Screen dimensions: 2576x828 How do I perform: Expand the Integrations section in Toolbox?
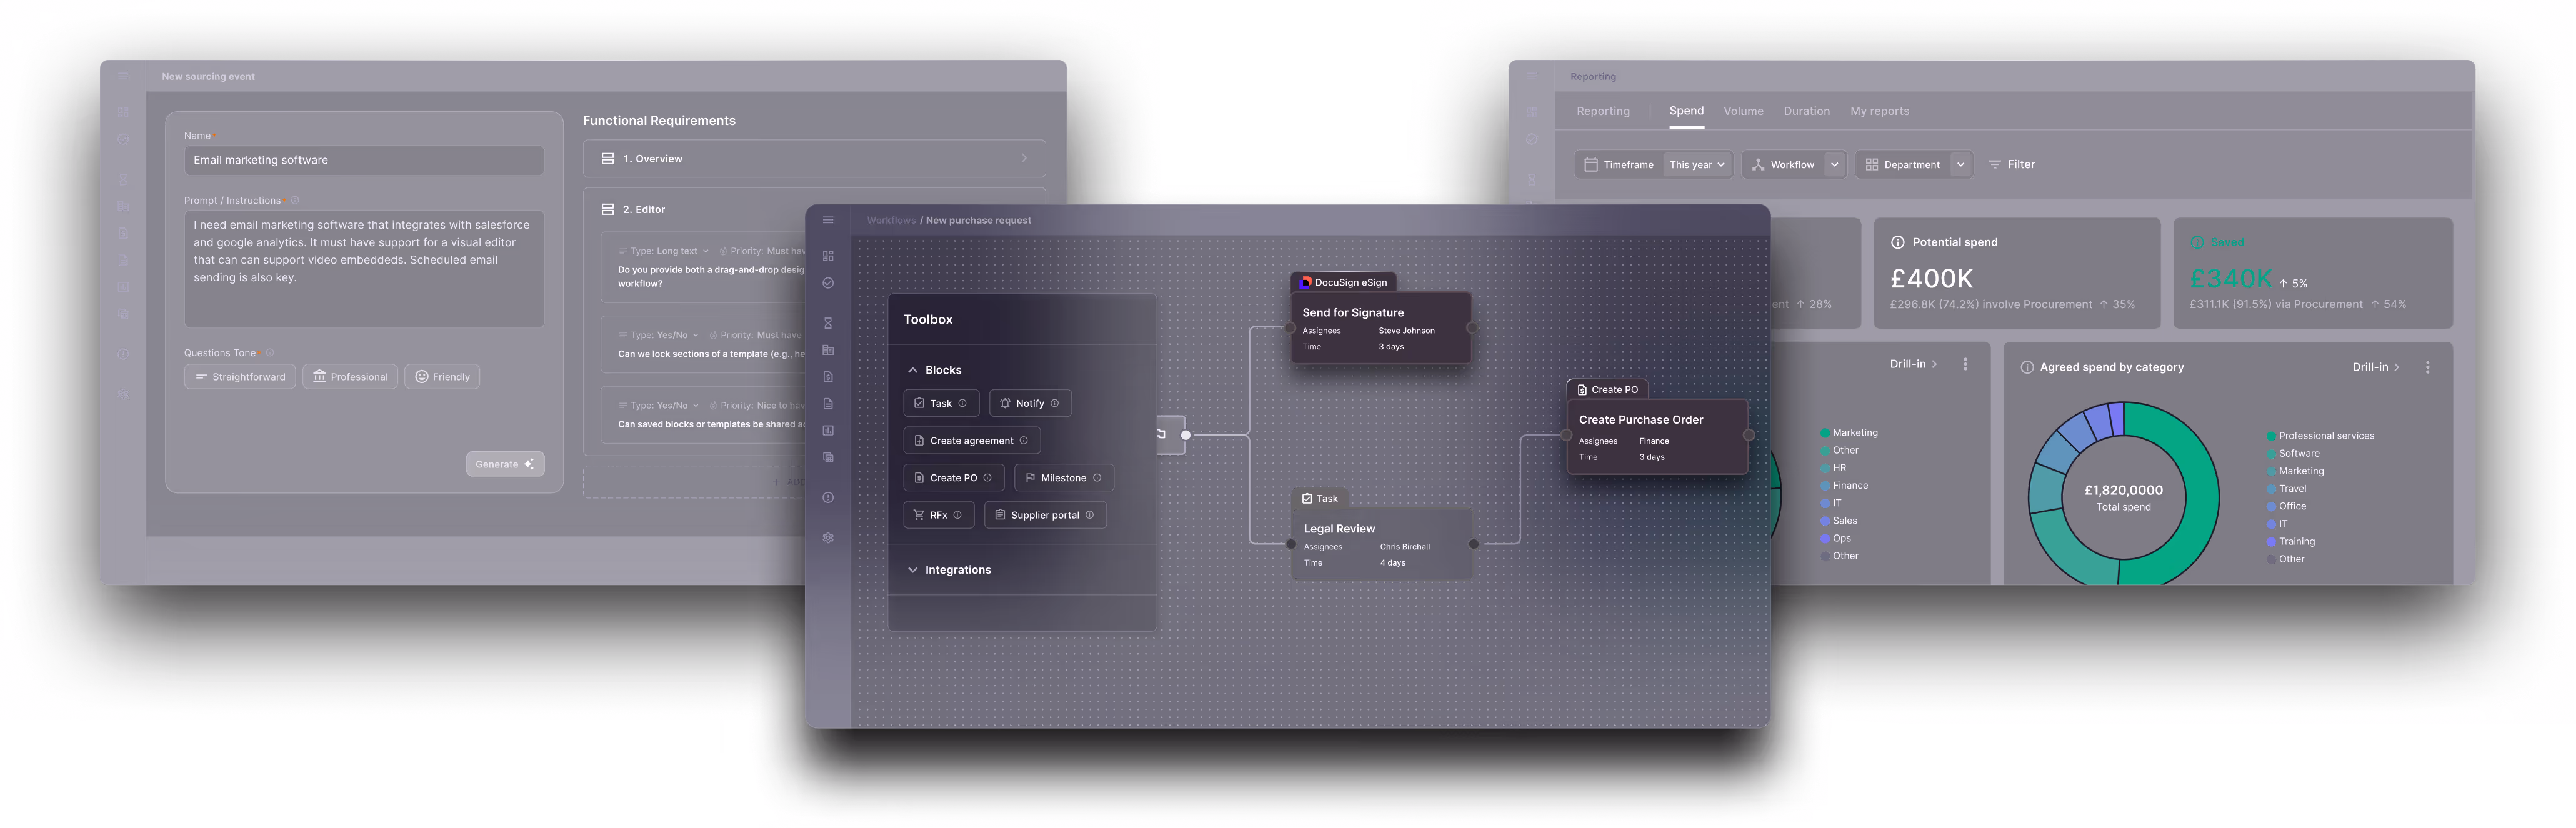(913, 570)
